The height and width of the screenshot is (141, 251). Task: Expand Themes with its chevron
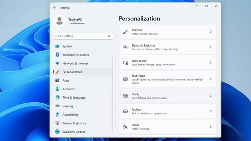(x=211, y=32)
